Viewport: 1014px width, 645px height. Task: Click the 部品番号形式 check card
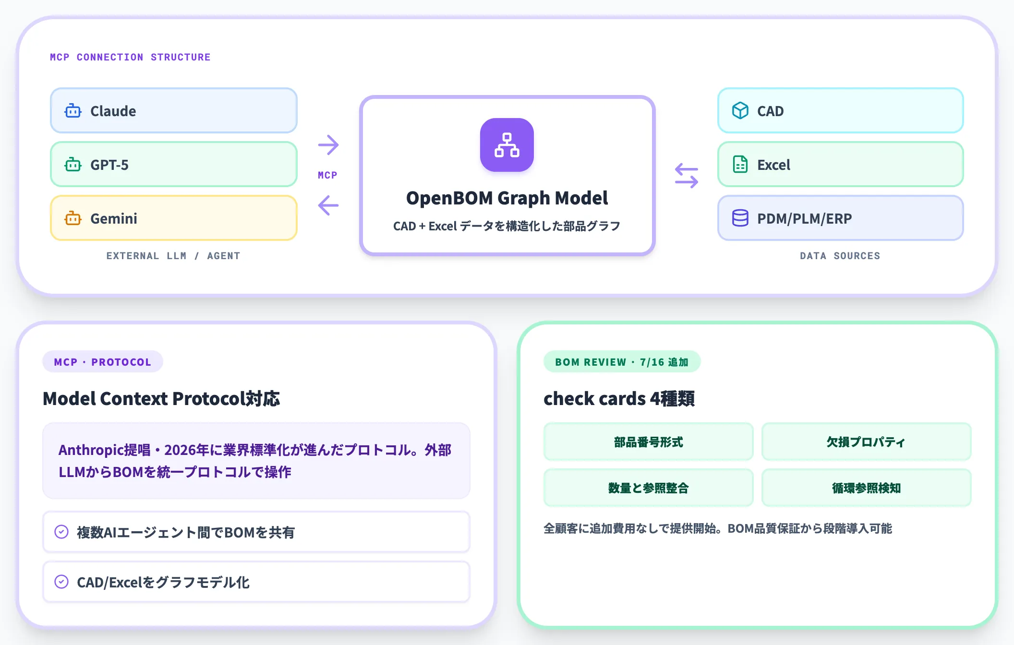tap(649, 442)
